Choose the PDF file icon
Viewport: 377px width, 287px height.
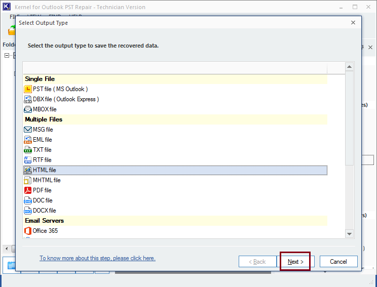tap(28, 190)
